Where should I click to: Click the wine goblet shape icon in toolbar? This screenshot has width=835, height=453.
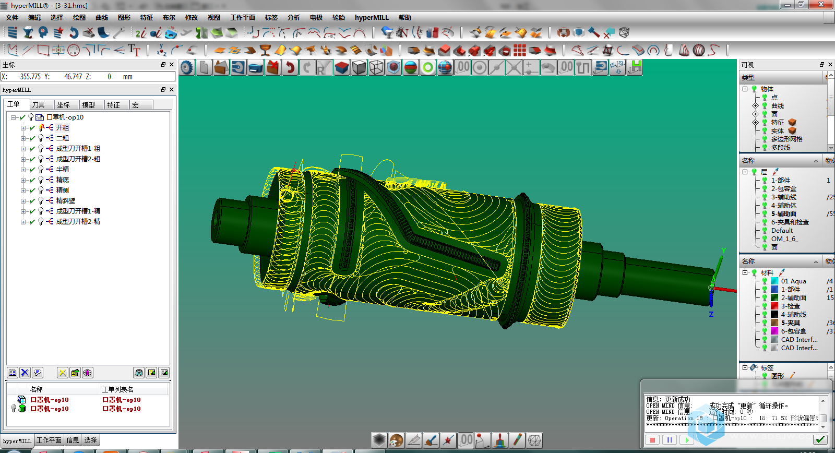pyautogui.click(x=265, y=50)
